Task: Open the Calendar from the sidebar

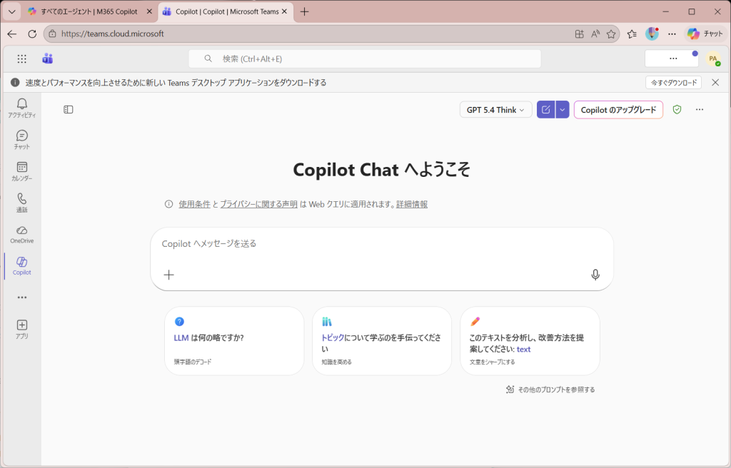Action: pos(21,171)
